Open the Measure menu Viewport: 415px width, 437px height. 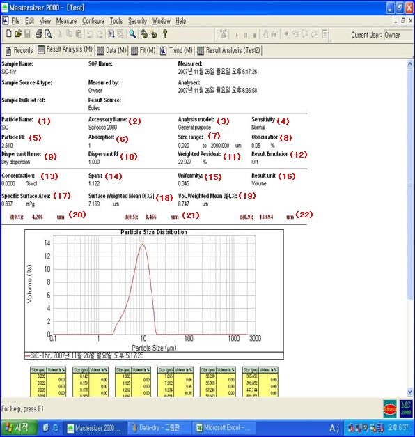(66, 21)
